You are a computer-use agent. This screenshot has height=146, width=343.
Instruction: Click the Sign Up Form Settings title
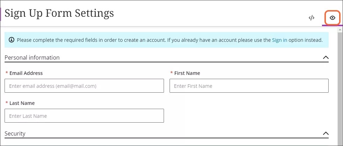(59, 13)
